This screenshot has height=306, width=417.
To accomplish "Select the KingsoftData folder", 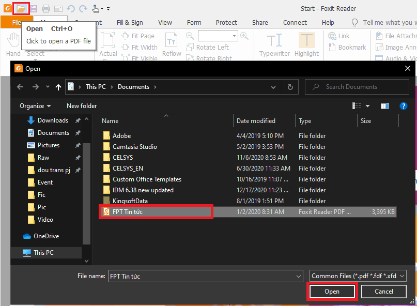I will (x=130, y=201).
